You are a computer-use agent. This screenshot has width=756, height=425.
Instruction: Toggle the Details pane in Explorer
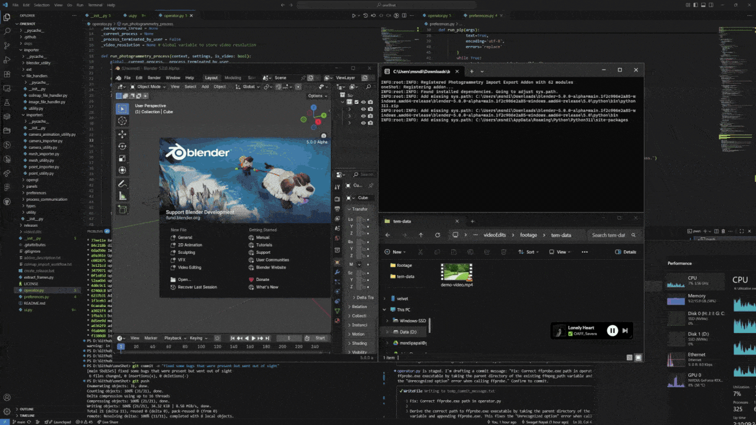(625, 252)
